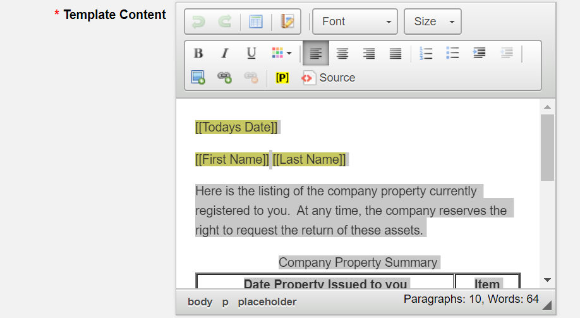Align text right
Screen dimensions: 580x318
pos(369,53)
